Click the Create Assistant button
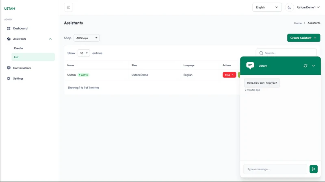 (x=303, y=38)
